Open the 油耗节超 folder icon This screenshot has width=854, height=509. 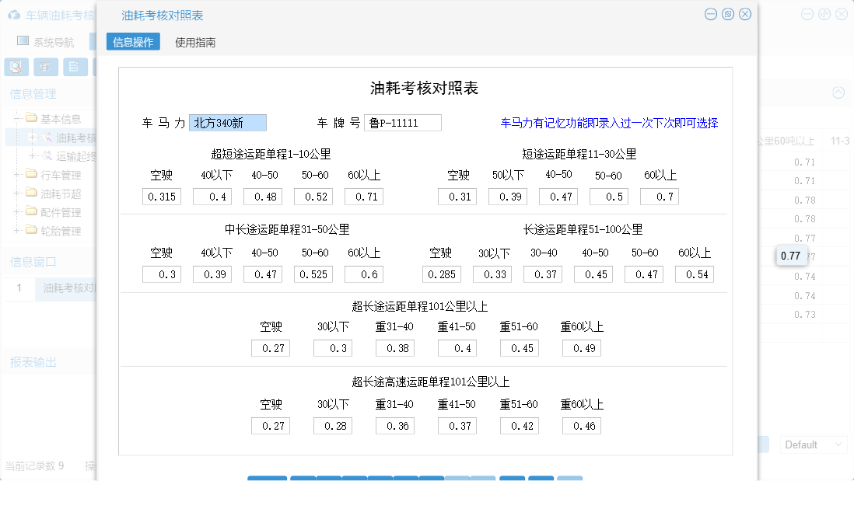(30, 191)
